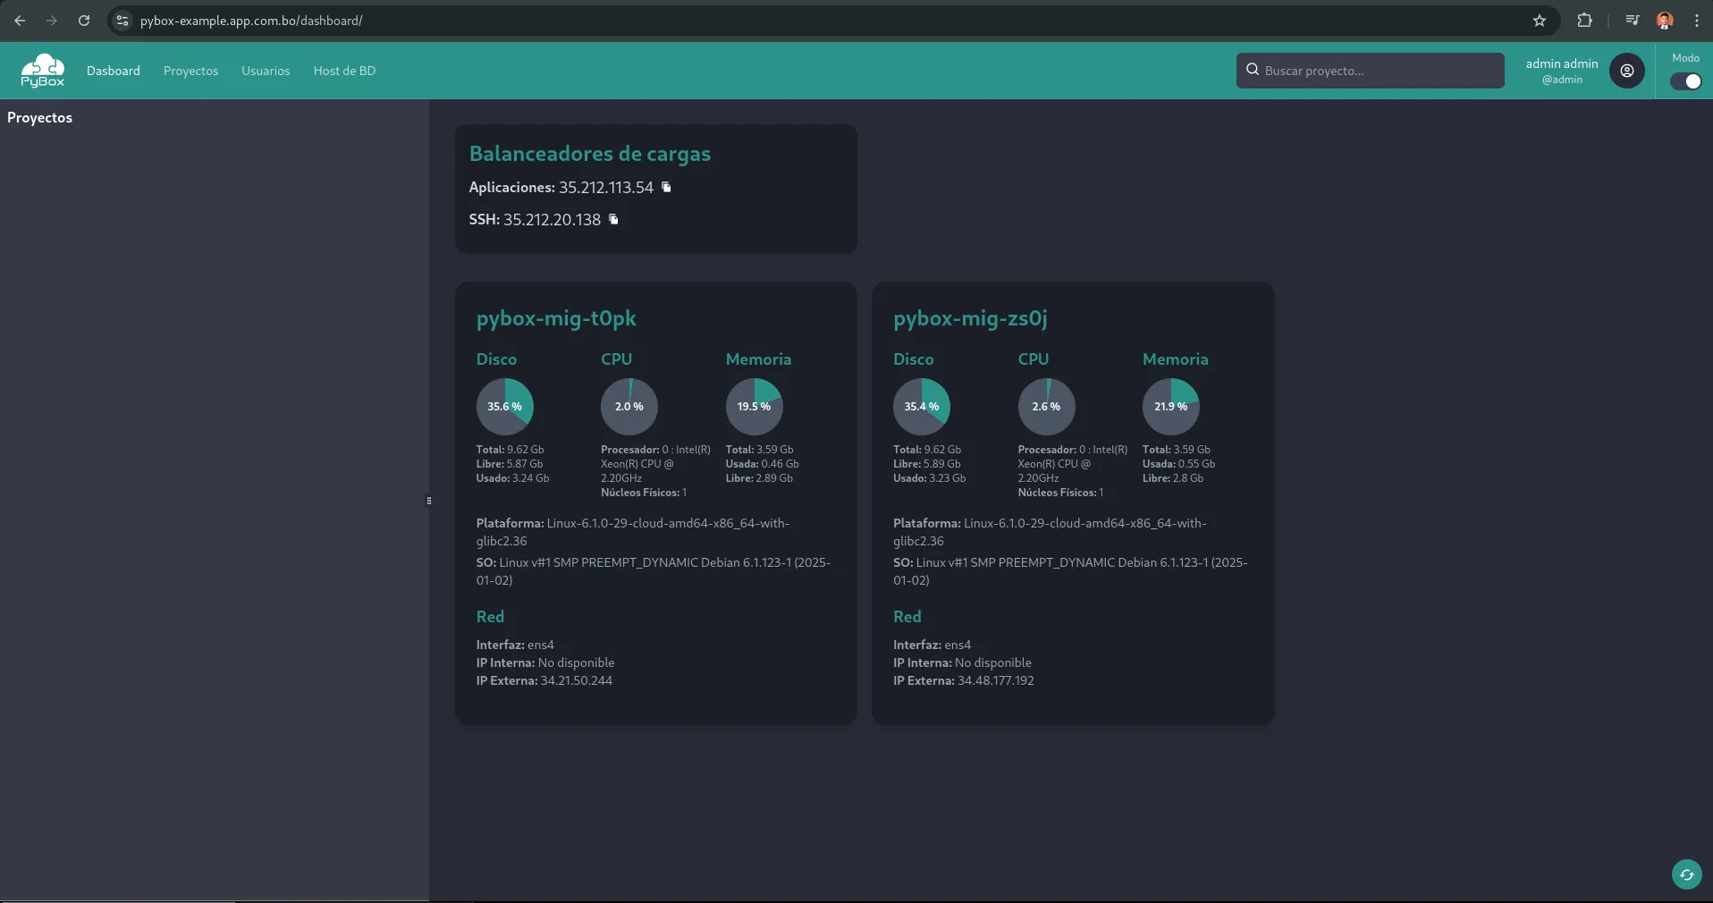The image size is (1713, 903).
Task: Click IP Externa 34.21.50.244 text
Action: click(x=544, y=680)
